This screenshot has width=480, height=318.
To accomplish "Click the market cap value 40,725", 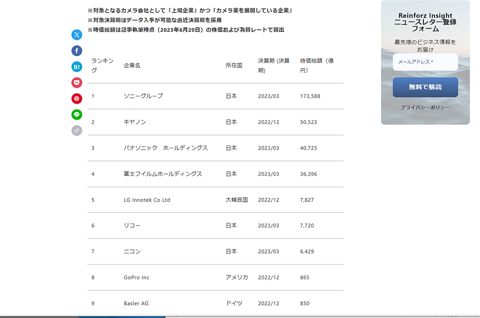I will tap(308, 148).
